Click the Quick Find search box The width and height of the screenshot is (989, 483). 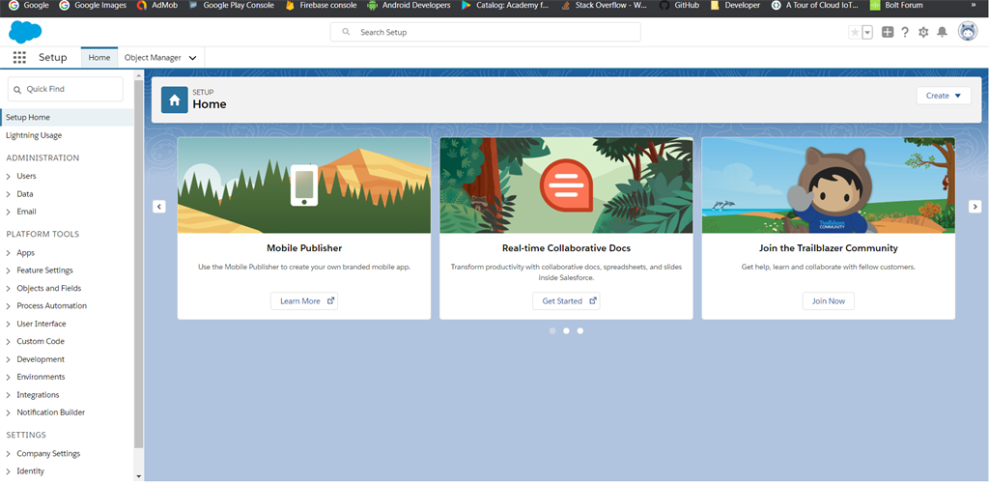point(65,89)
